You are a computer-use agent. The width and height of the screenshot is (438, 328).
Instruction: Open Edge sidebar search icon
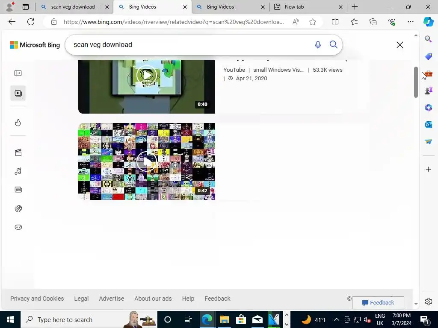[x=428, y=39]
